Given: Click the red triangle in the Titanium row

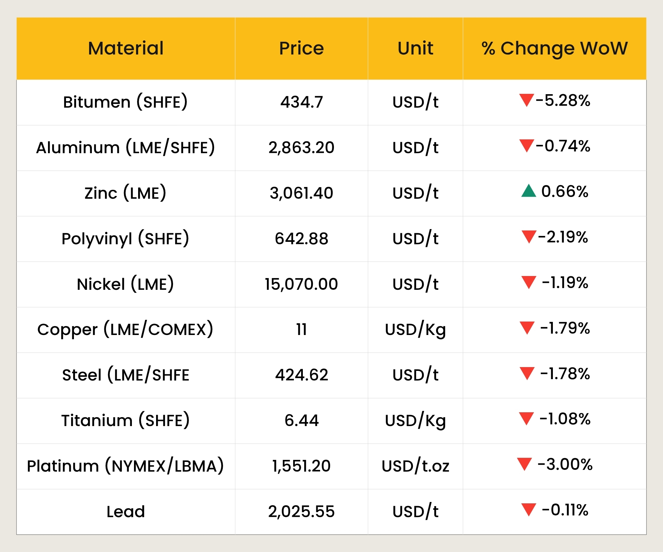Looking at the screenshot, I should [526, 418].
